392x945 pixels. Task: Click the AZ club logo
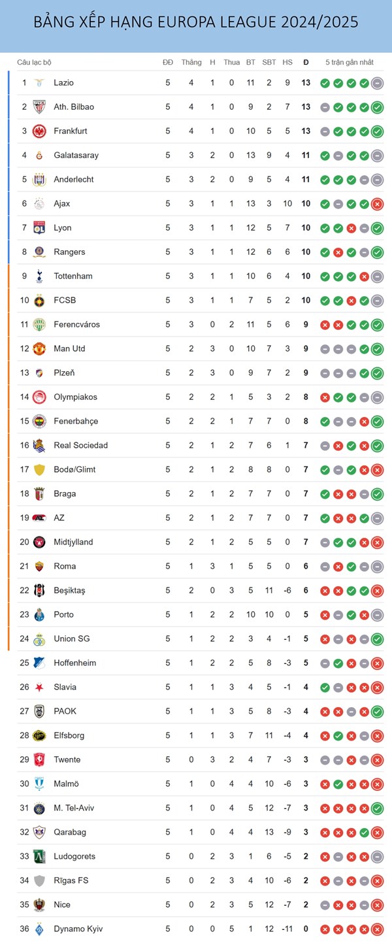point(39,518)
